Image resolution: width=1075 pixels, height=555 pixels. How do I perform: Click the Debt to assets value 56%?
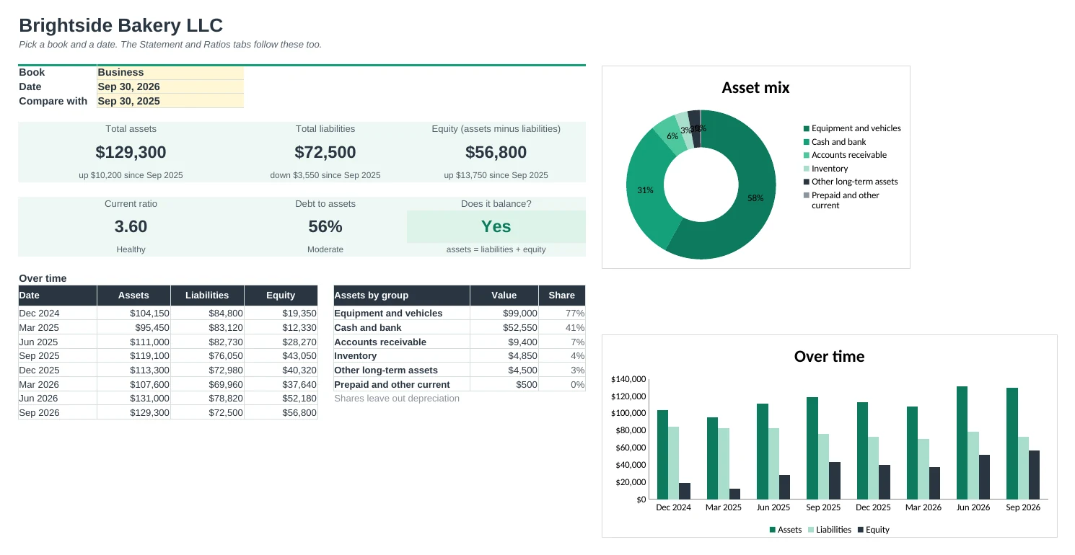coord(325,226)
